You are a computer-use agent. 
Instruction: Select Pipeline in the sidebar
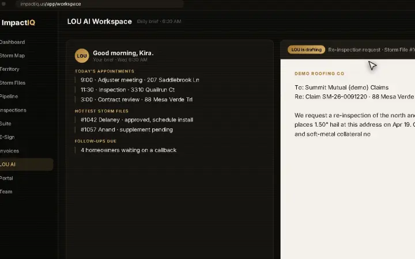(9, 96)
